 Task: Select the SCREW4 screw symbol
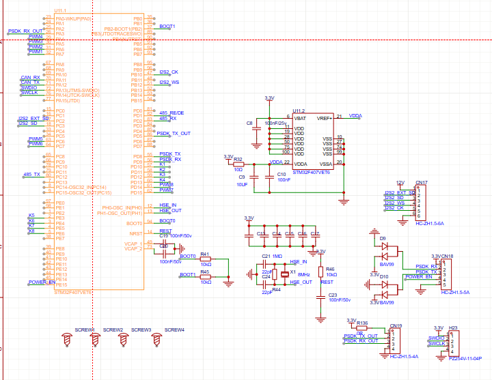(156, 340)
